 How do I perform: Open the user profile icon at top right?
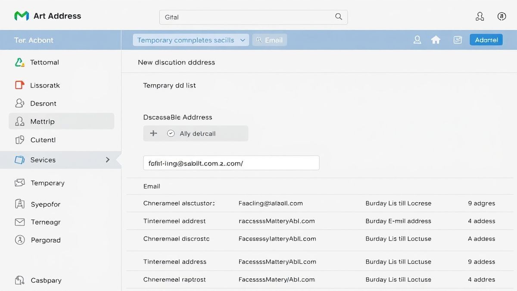click(480, 16)
